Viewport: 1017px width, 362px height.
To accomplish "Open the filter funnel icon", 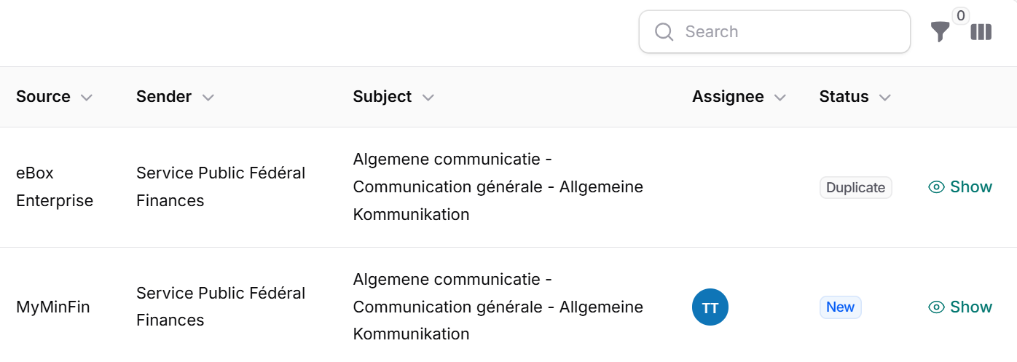I will (940, 32).
